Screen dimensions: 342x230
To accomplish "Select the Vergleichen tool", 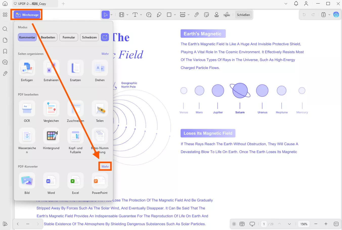I will (x=51, y=109).
